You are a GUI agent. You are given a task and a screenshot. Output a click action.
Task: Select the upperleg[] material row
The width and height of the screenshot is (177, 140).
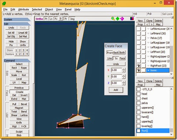tap(153, 122)
